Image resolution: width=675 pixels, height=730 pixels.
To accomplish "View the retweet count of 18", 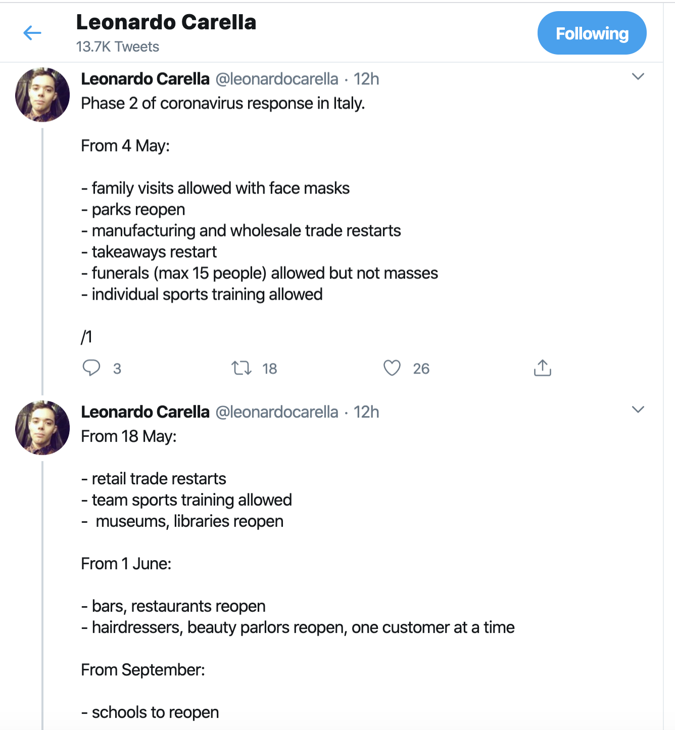I will pyautogui.click(x=270, y=369).
